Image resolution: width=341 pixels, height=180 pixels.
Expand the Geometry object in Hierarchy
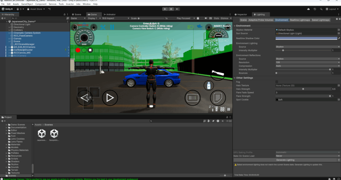click(x=9, y=27)
